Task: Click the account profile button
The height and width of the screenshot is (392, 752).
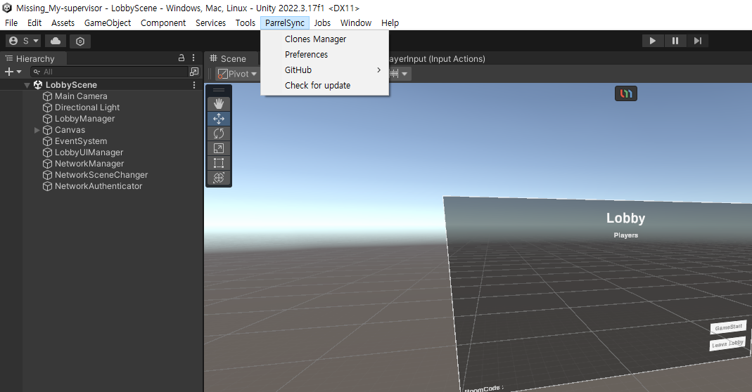Action: pyautogui.click(x=23, y=41)
